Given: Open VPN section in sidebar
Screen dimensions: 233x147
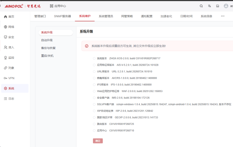Looking at the screenshot, I should coord(9,78).
